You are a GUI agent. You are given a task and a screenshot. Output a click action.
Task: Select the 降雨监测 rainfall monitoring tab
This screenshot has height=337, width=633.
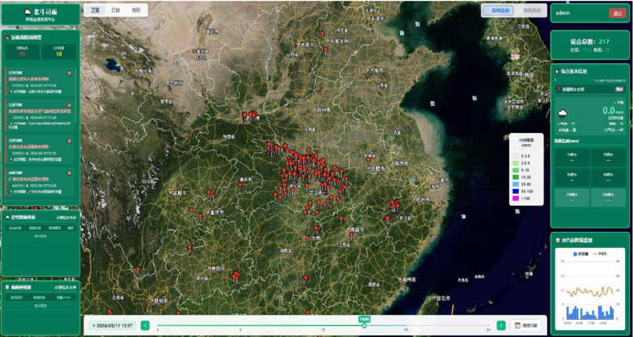(x=497, y=10)
